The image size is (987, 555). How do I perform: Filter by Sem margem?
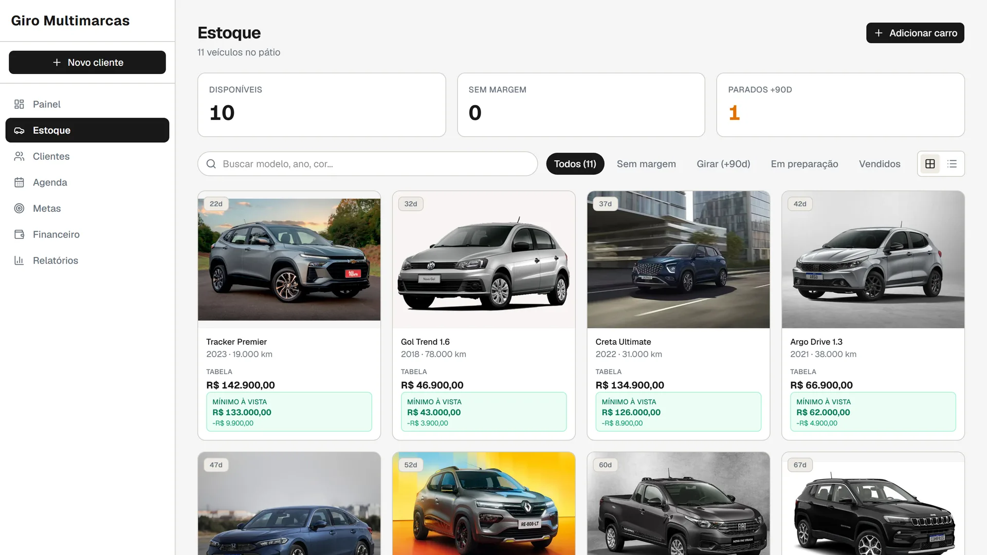(x=646, y=164)
